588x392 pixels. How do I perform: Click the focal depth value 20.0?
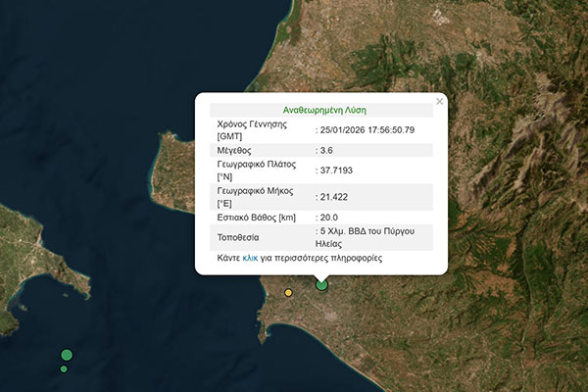coord(331,218)
